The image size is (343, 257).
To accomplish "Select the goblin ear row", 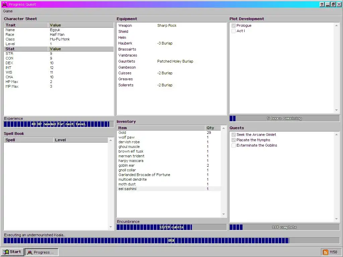I will pos(169,165).
